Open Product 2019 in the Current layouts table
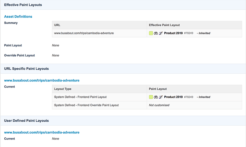 click(x=173, y=97)
